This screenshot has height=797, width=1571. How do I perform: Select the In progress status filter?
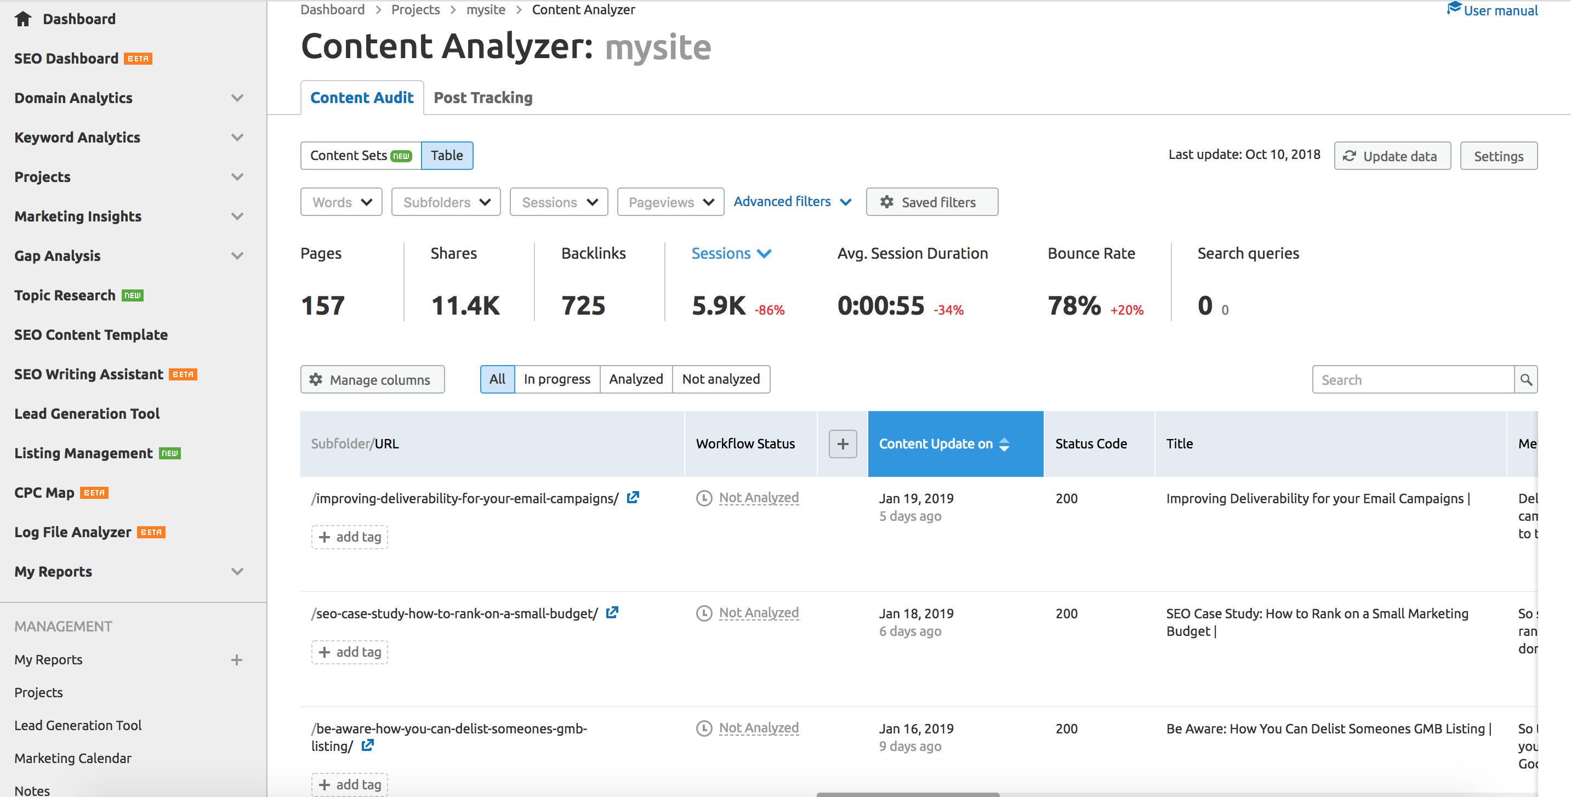(x=556, y=379)
